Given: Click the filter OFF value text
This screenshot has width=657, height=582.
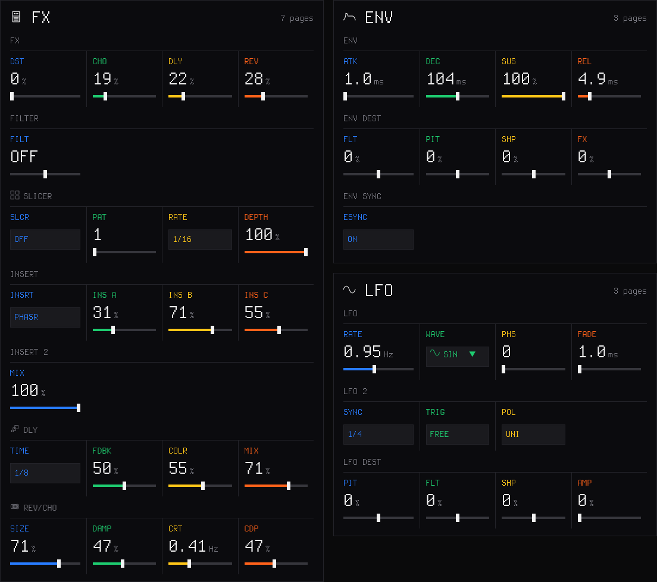Looking at the screenshot, I should pyautogui.click(x=24, y=157).
